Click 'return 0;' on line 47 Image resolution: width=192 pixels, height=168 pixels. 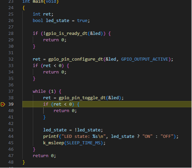point(44,156)
